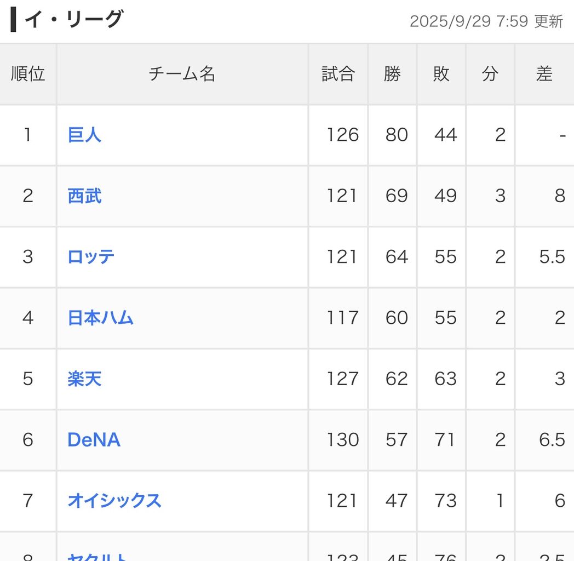Screen dimensions: 574x561
Task: Open the オイシックス team page
Action: point(114,500)
